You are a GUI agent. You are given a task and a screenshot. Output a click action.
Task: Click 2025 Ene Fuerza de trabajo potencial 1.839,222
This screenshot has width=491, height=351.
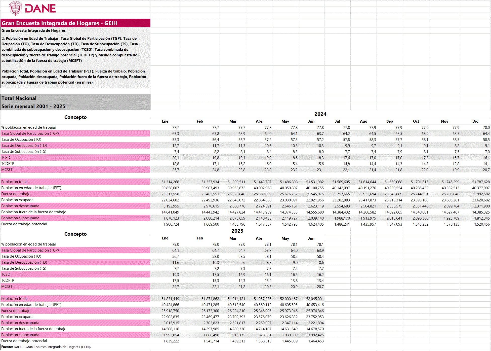(171, 341)
